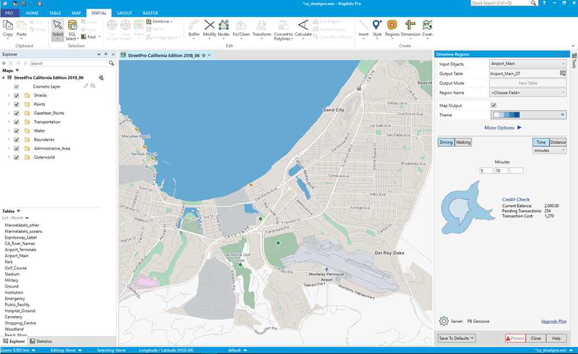Open the Fix/Clean tool
Screen dimensions: 578x354
coord(241,29)
